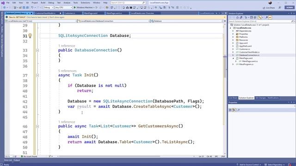Click the Visual Studio logo icon
This screenshot has height=166, width=296.
pos(3,3)
